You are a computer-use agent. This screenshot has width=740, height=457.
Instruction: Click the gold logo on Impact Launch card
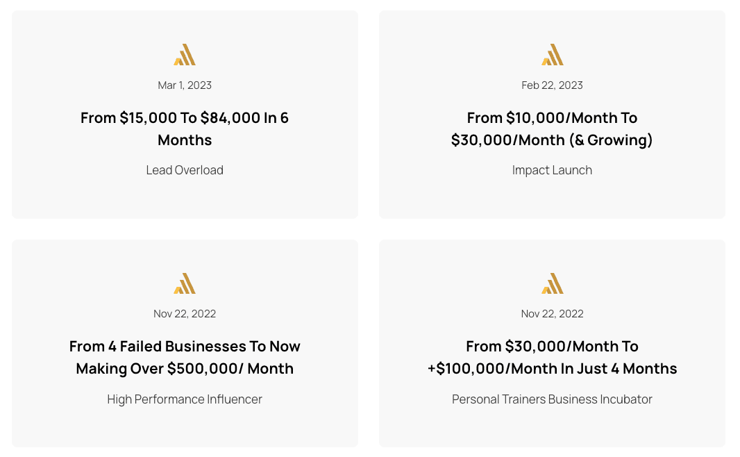pyautogui.click(x=552, y=54)
